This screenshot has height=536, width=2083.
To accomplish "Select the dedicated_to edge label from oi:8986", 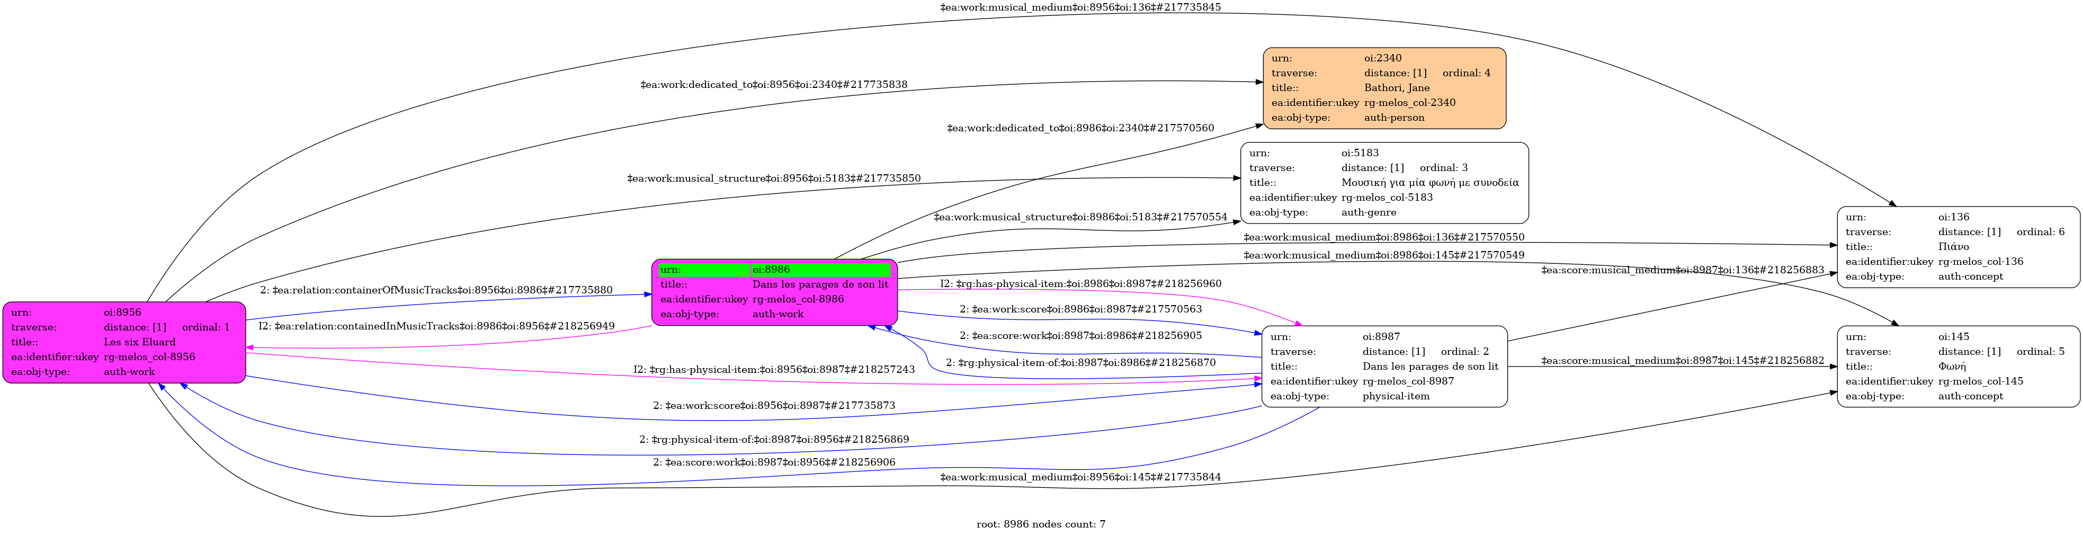I will 1080,128.
